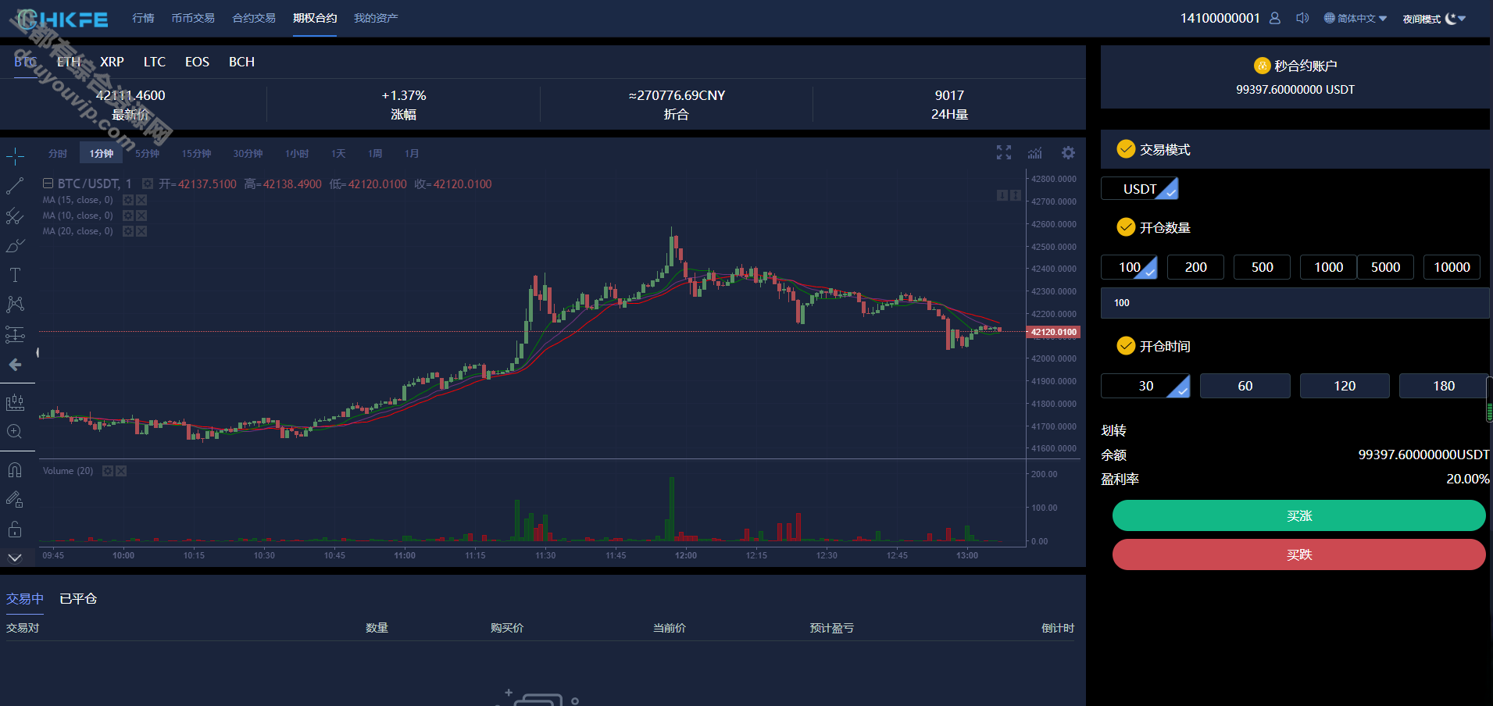Select USDT trading mode option
Screen dimensions: 1493x706
1139,189
